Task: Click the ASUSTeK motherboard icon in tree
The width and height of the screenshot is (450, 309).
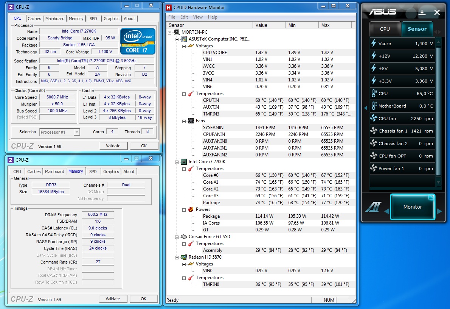Action: 184,39
